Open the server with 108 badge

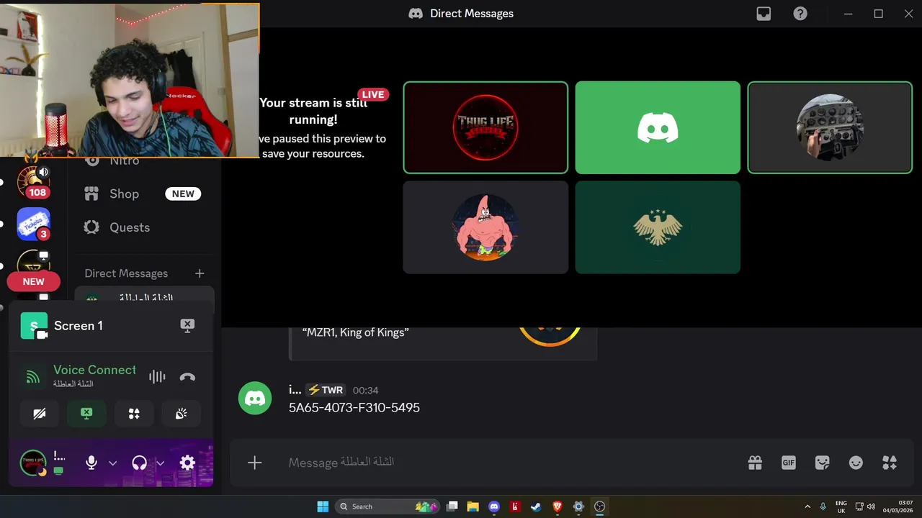[33, 181]
